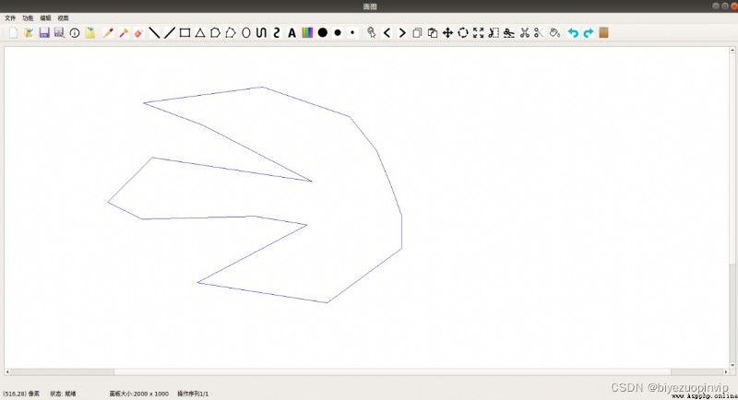
Task: Undo the last action
Action: coord(573,33)
